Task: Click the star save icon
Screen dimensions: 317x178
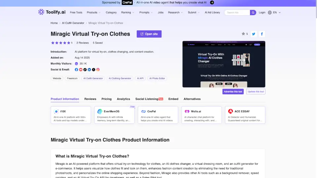Action: [243, 34]
